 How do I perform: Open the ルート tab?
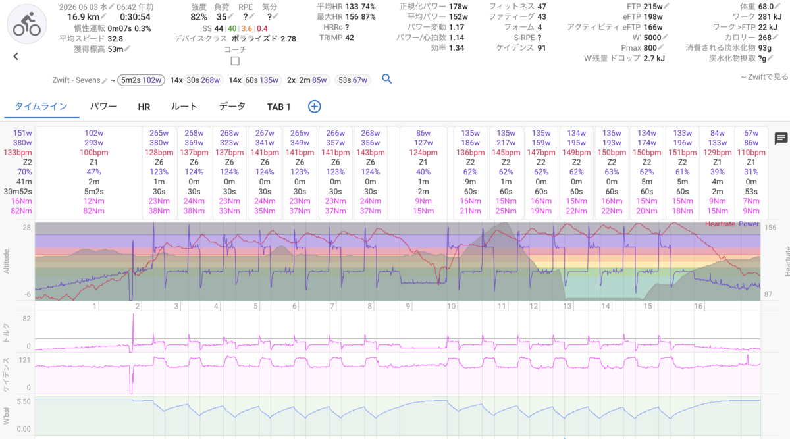pos(184,106)
